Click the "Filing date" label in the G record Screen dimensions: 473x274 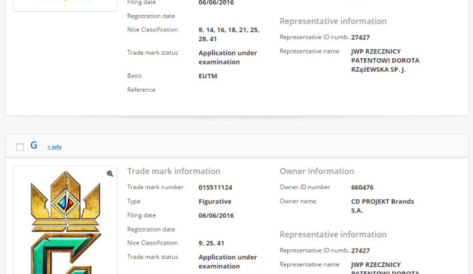pyautogui.click(x=143, y=215)
